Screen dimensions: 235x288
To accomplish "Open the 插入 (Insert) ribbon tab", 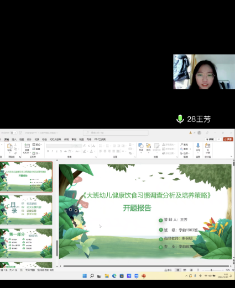I will point(14,140).
